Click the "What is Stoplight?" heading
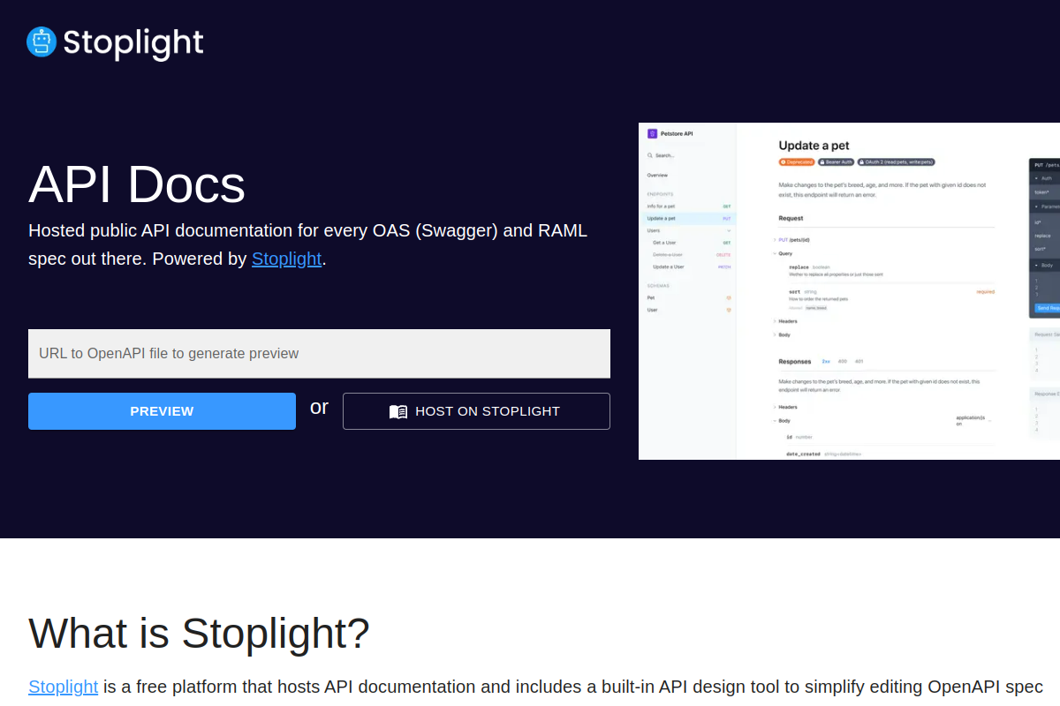The height and width of the screenshot is (706, 1060). (199, 633)
